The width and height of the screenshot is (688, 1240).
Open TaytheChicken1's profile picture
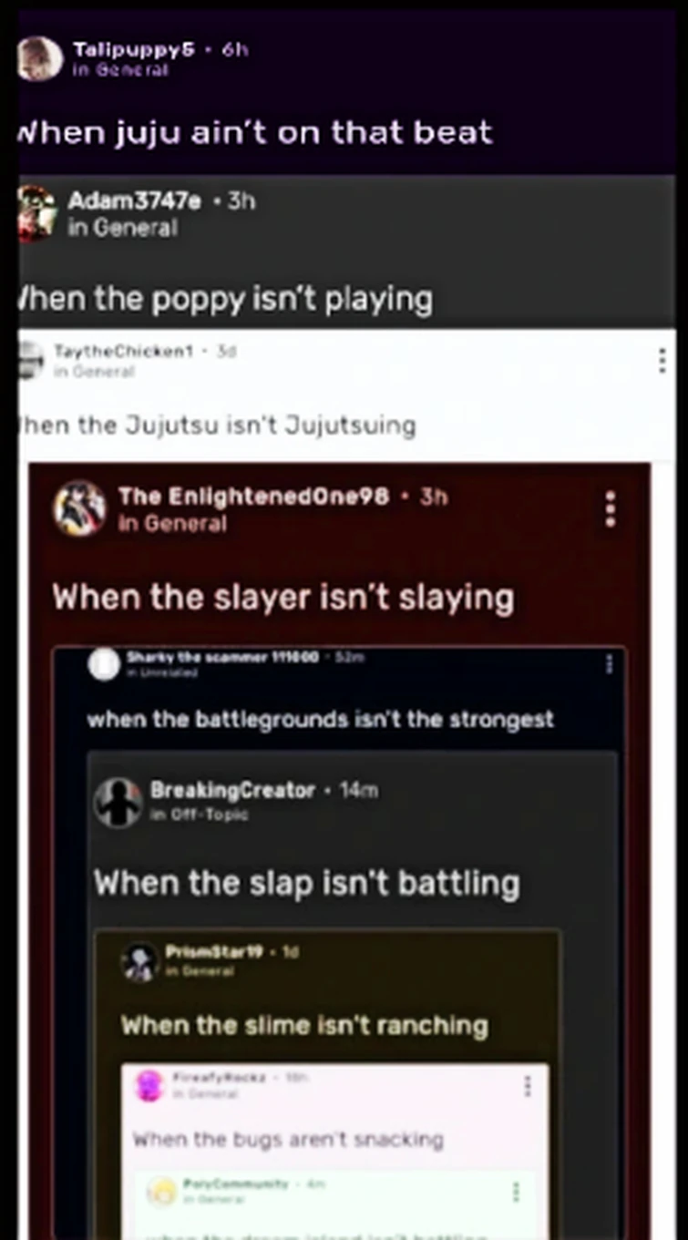[30, 360]
